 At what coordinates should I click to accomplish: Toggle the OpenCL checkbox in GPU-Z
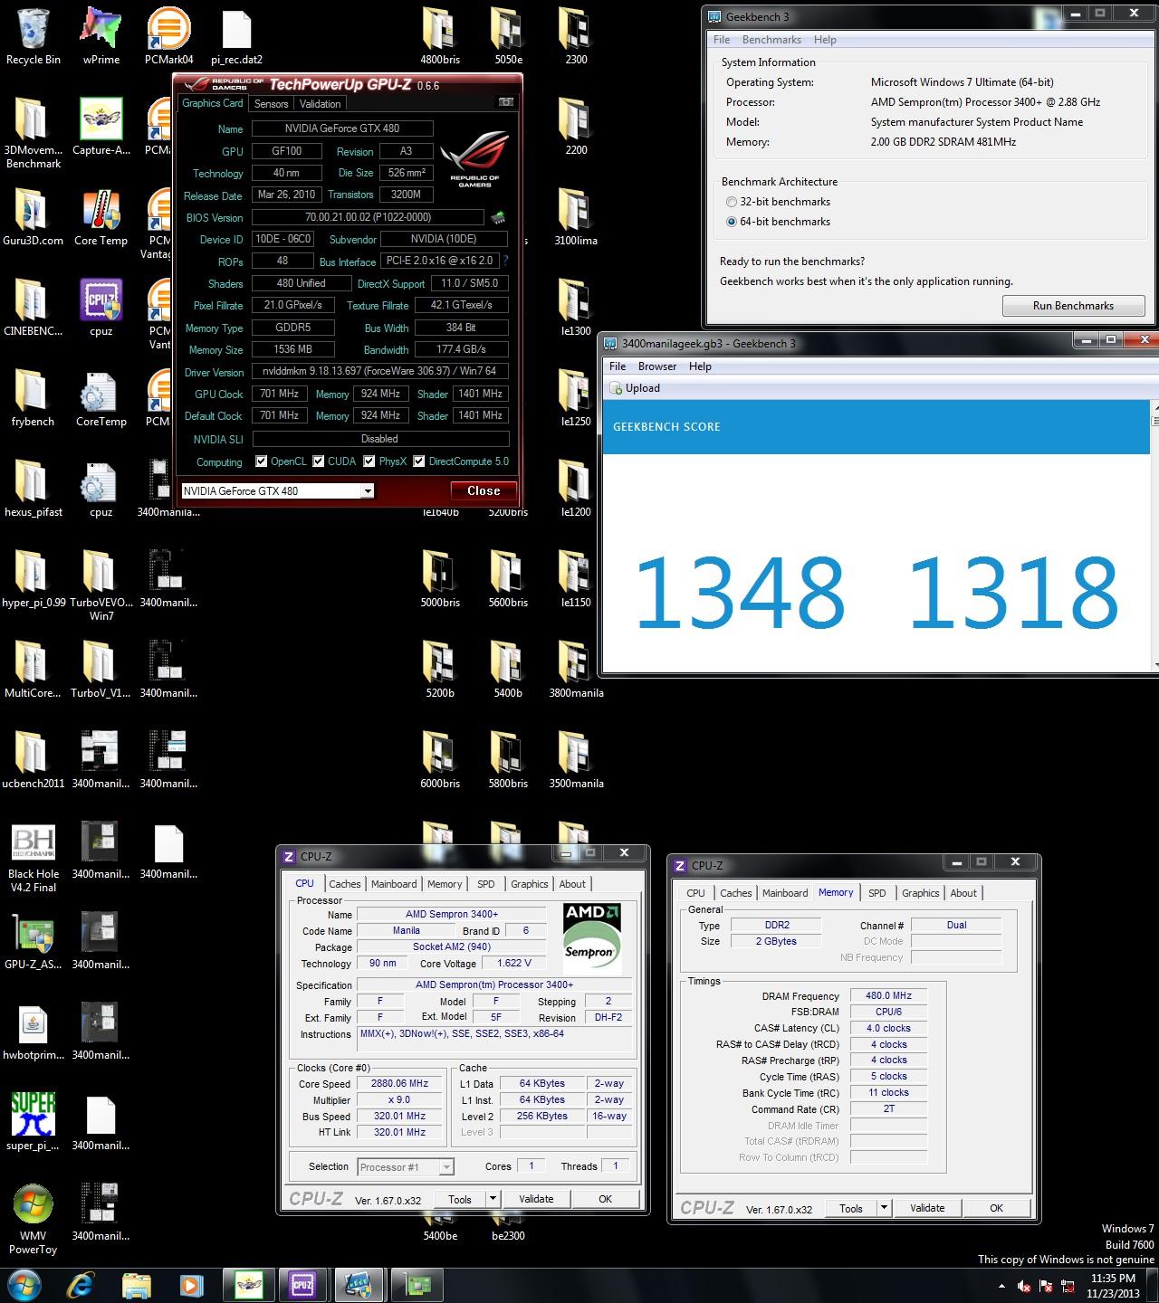[262, 461]
